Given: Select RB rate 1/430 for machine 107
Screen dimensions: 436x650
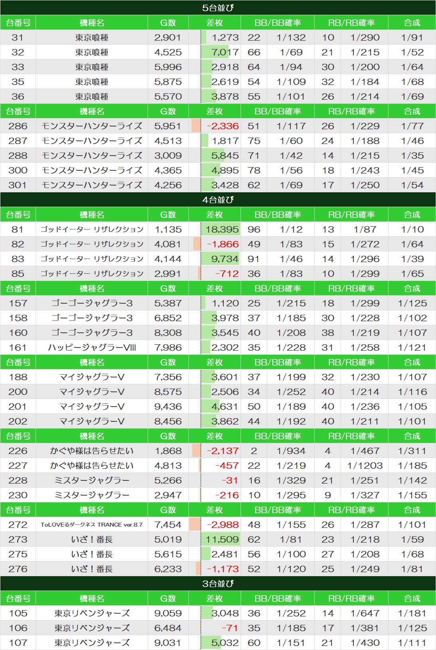Looking at the screenshot, I should tap(365, 643).
